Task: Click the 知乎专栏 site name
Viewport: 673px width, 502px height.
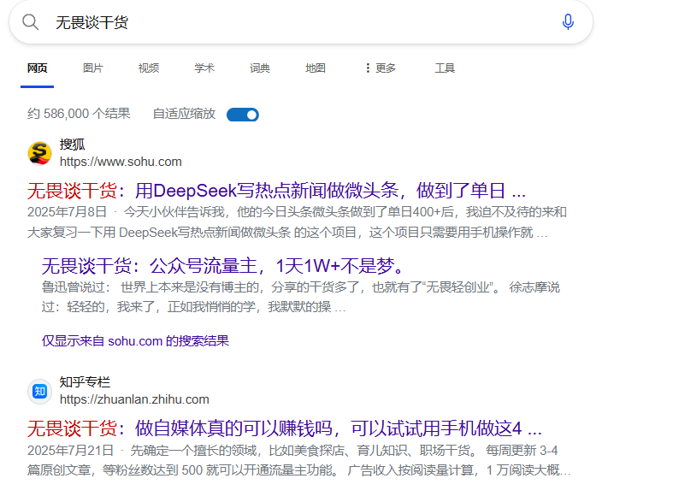Action: coord(85,382)
